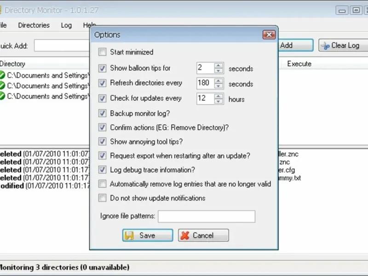
Task: Click the red X icon on Cancel button
Action: tap(185, 236)
